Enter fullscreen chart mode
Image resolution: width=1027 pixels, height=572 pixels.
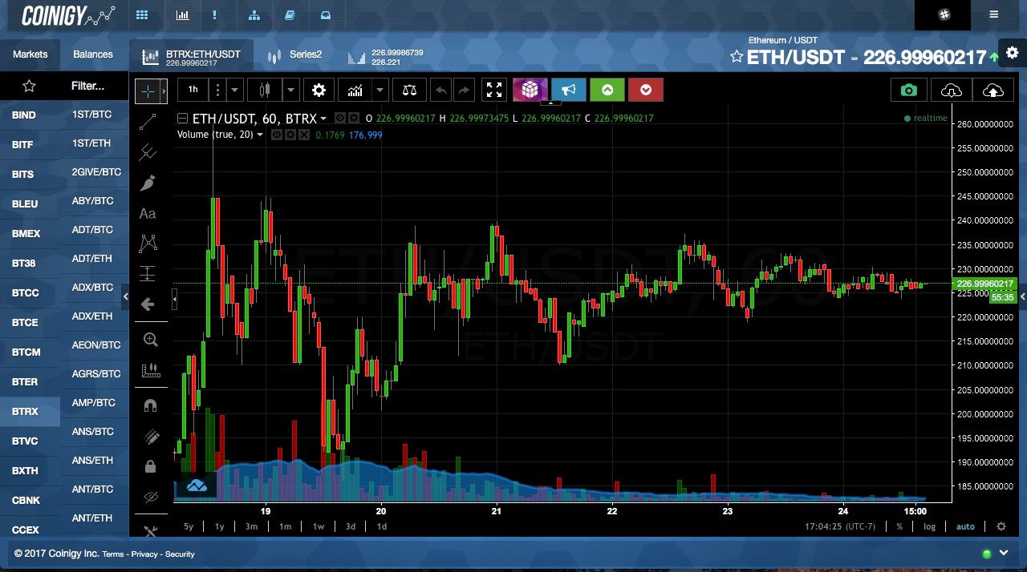coord(494,90)
